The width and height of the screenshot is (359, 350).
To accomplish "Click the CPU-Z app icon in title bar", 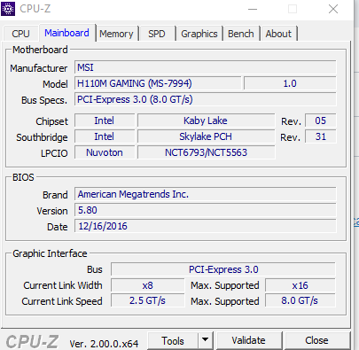I will (x=8, y=9).
